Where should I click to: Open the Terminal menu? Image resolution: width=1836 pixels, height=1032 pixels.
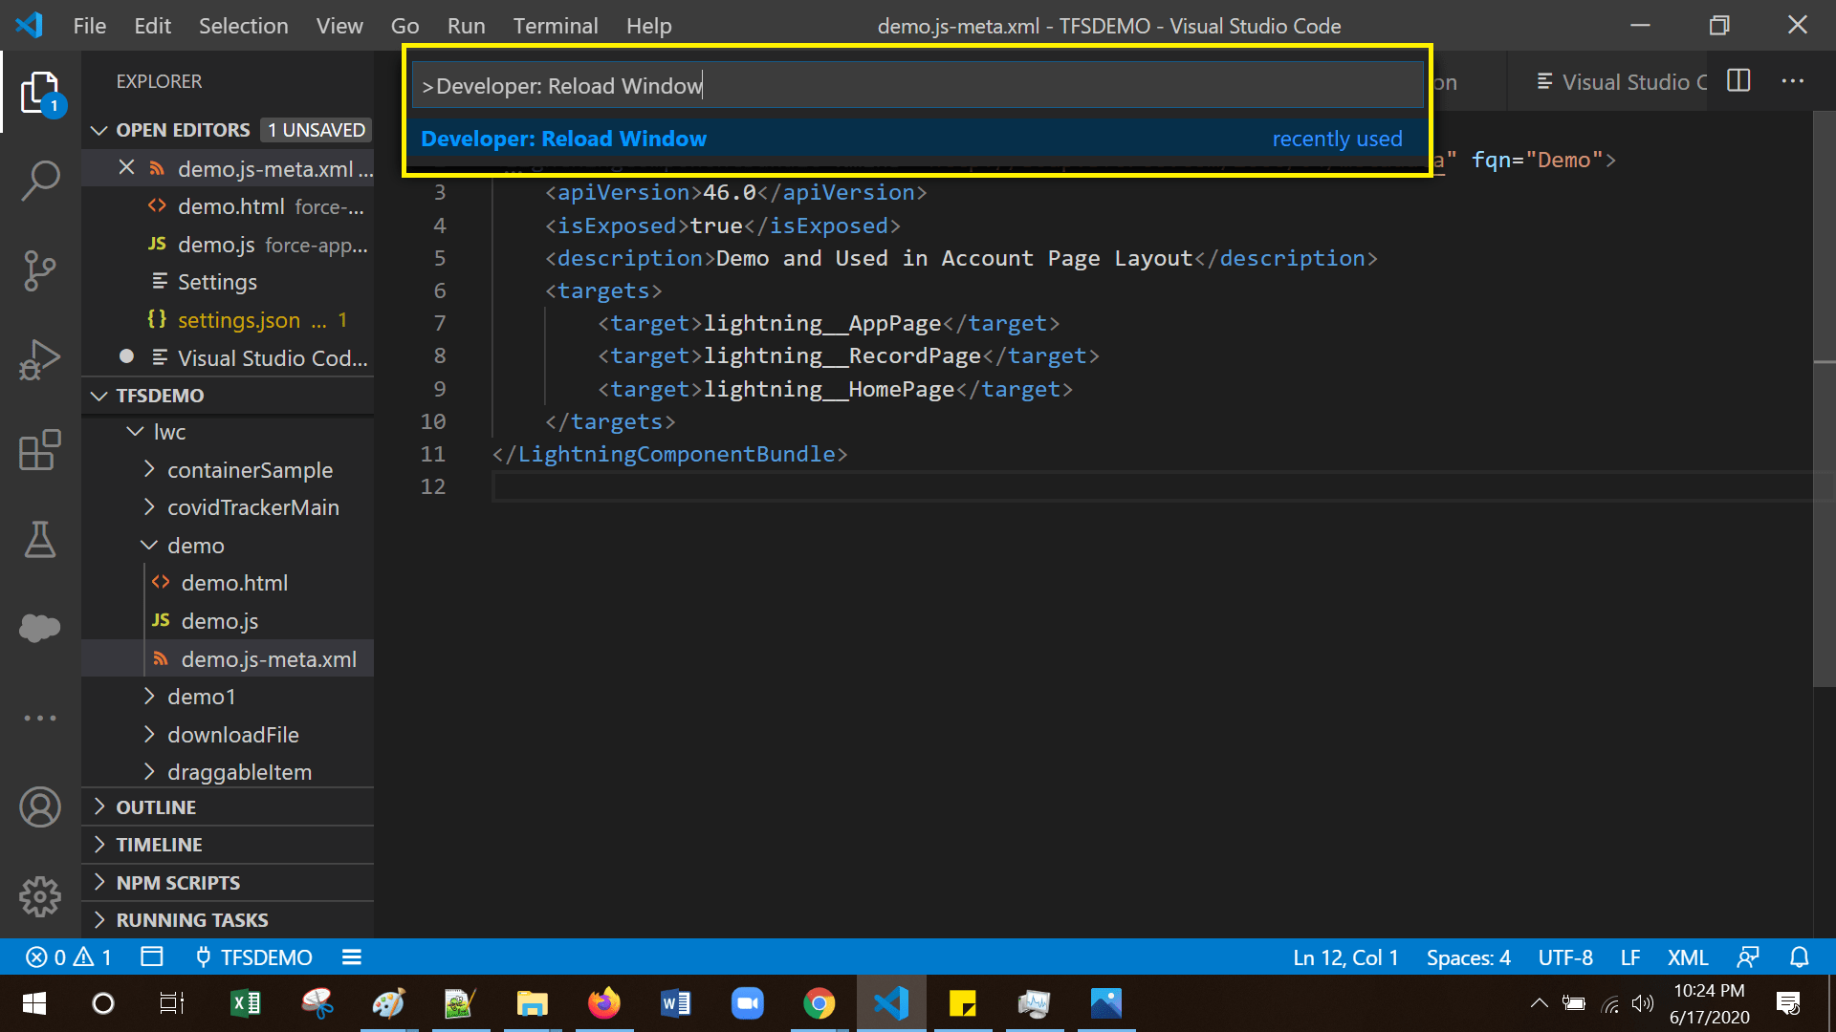click(x=555, y=26)
